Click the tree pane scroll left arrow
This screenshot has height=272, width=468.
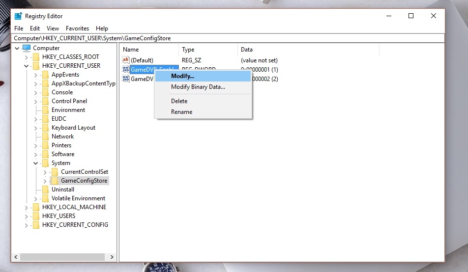pos(16,257)
